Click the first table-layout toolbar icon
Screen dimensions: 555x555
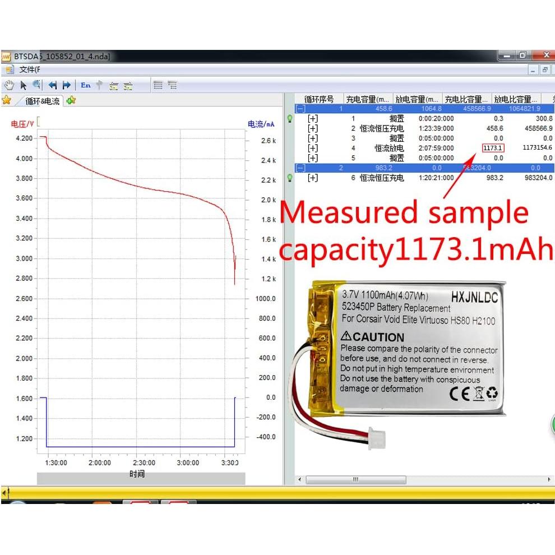point(158,85)
